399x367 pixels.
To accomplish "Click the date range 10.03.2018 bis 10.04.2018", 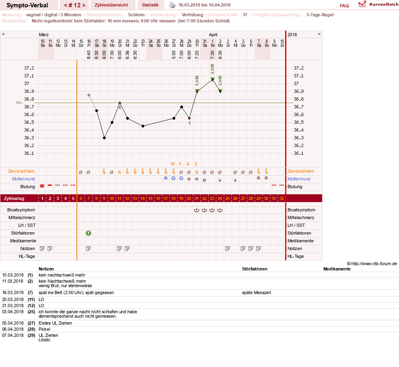I will (205, 5).
